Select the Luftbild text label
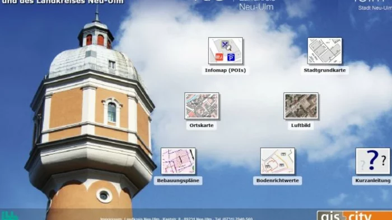 pyautogui.click(x=301, y=125)
